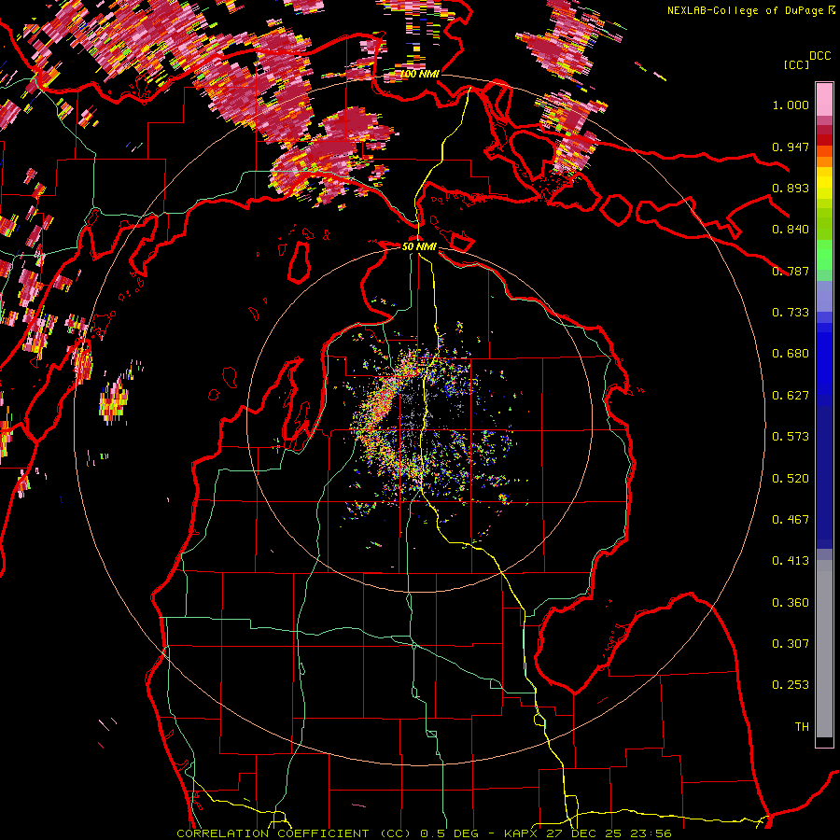The image size is (840, 840).
Task: Click the 1.000 value on the color scale
Action: [x=791, y=105]
